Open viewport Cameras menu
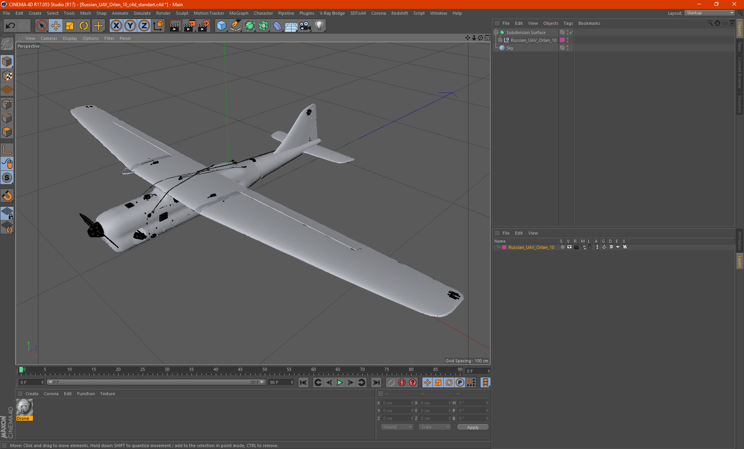Viewport: 744px width, 449px height. [x=49, y=38]
